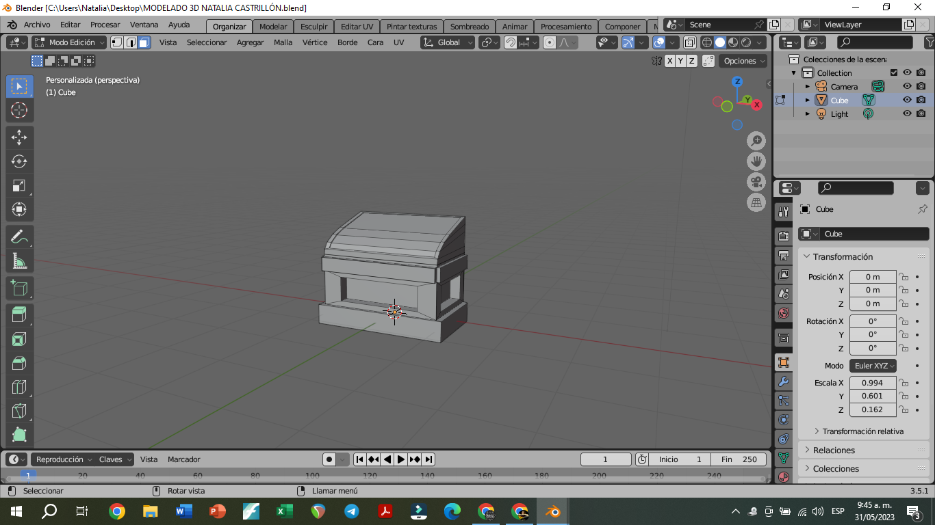Hide the Cube object in viewport

coord(907,100)
